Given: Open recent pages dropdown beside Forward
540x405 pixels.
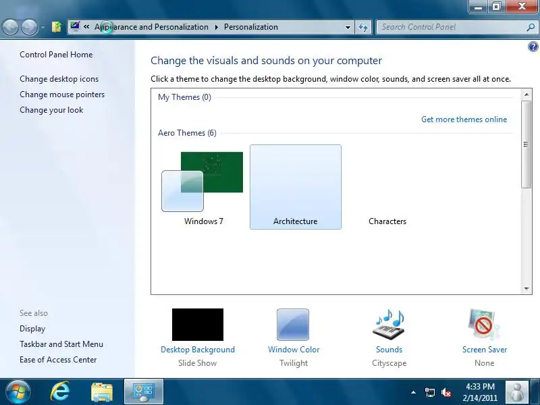Looking at the screenshot, I should 43,27.
